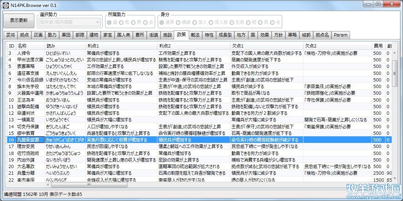The width and height of the screenshot is (403, 201).
Task: Open the 家宝 tab
Action: point(108,35)
